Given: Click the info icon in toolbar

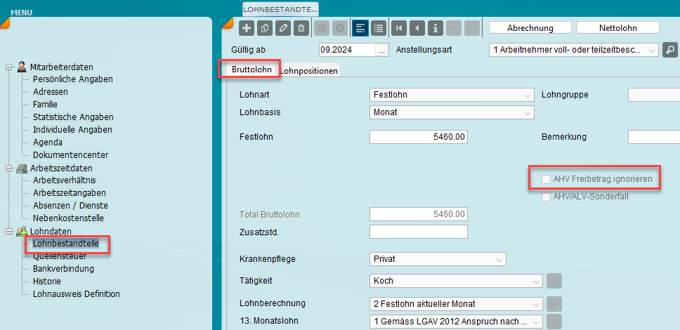Looking at the screenshot, I should (x=436, y=28).
